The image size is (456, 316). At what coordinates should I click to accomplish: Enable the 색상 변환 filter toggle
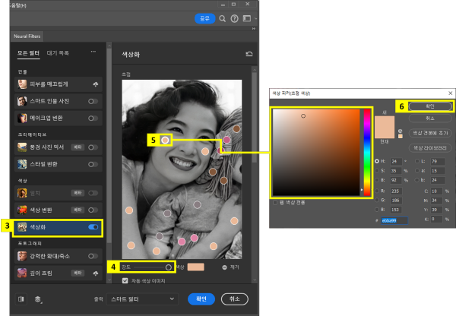pos(93,210)
